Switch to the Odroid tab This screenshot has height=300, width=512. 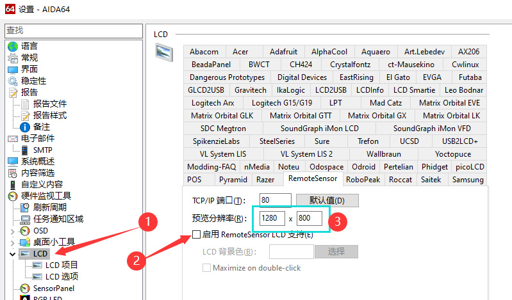click(x=363, y=167)
